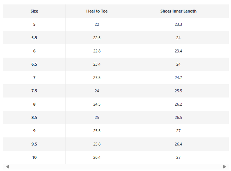Click the horizontal scrollbar track
The height and width of the screenshot is (171, 231).
click(x=116, y=167)
